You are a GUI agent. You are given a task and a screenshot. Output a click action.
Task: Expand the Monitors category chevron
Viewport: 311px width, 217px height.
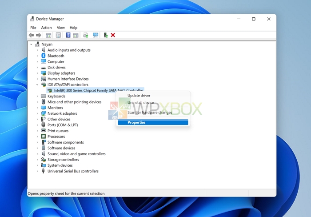tap(37, 108)
